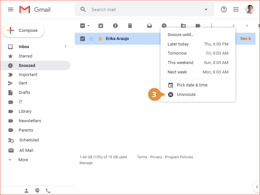Open the select-all checkbox dropdown arrow
The width and height of the screenshot is (260, 195).
(88, 26)
